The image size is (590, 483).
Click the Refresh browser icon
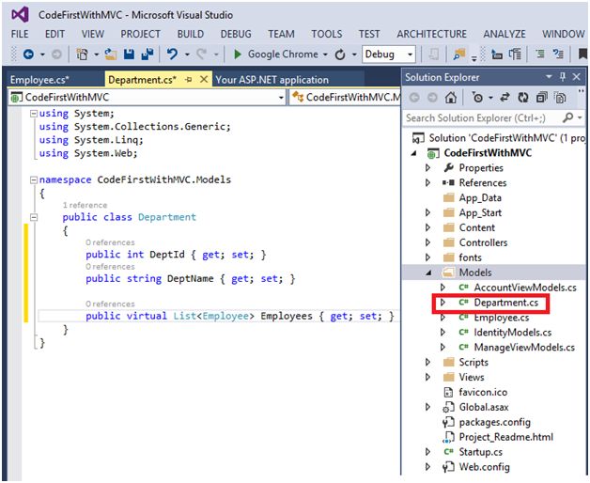pos(340,55)
